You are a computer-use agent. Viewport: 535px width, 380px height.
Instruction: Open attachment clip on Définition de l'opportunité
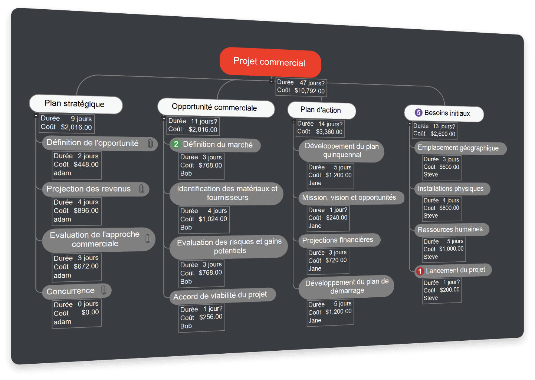pyautogui.click(x=150, y=143)
